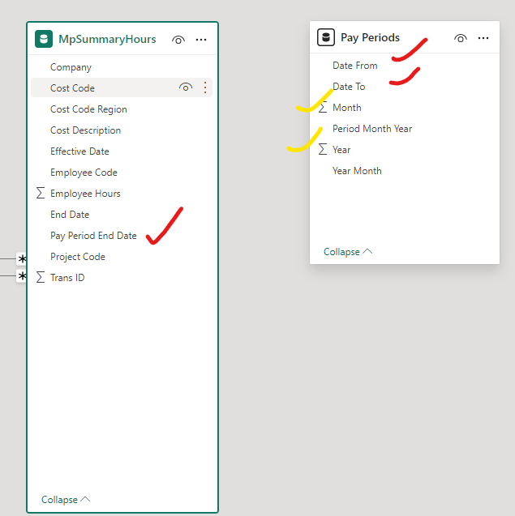515x516 pixels.
Task: Click the upper relationship asterisk marker
Action: coord(22,259)
